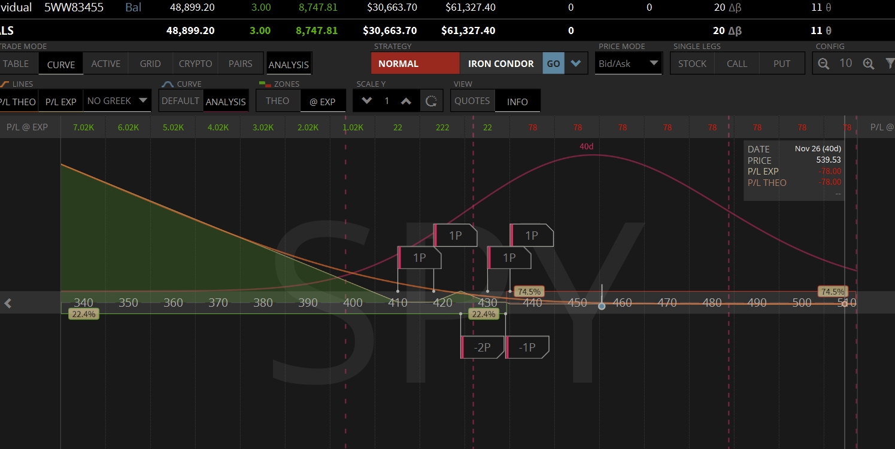Open the CRYPTO trade mode tab
The width and height of the screenshot is (895, 449).
pos(196,64)
